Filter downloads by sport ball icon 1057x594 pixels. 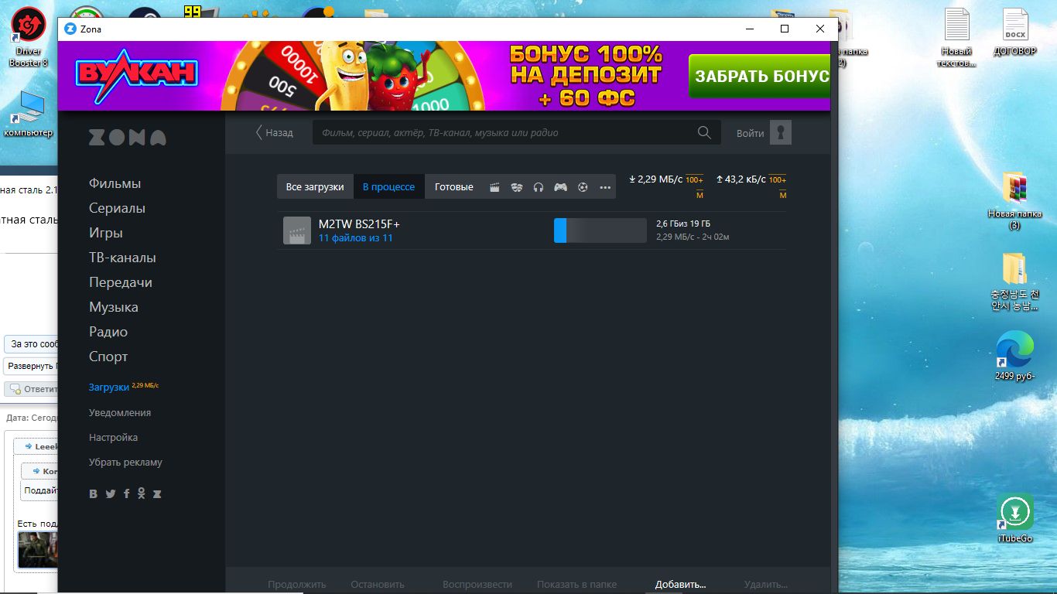583,187
